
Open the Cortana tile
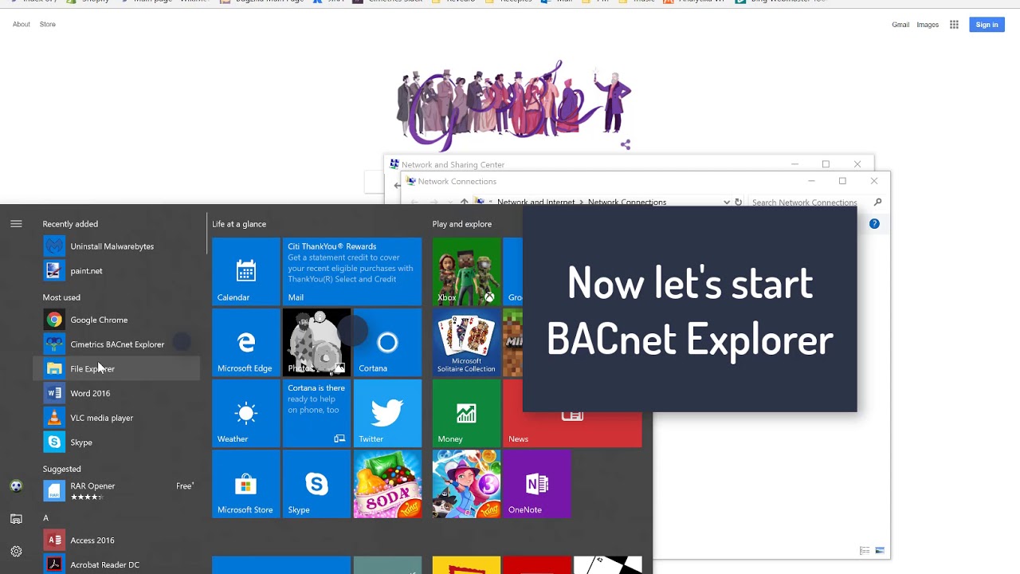(x=387, y=343)
